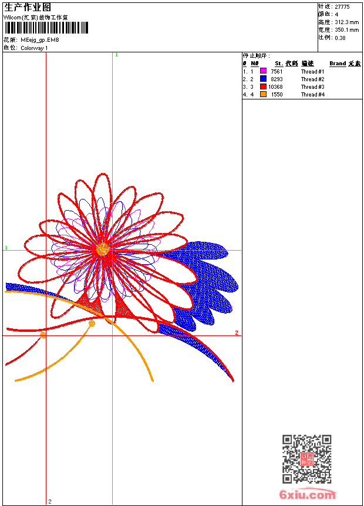The width and height of the screenshot is (364, 506).
Task: Click the Colorway 1 label
Action: pyautogui.click(x=34, y=48)
